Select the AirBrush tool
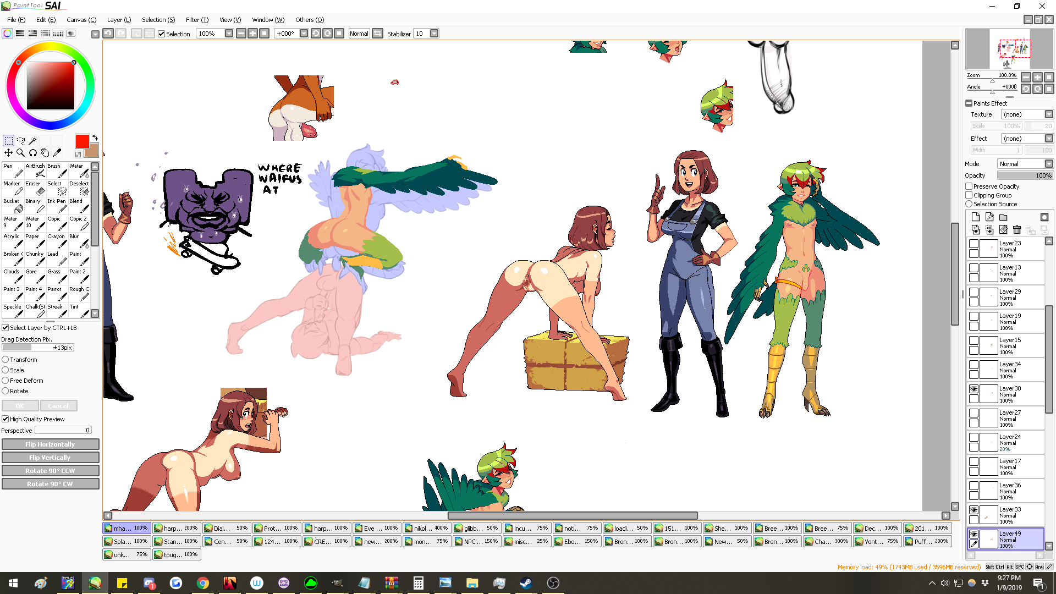Viewport: 1056px width, 594px height. 36,170
